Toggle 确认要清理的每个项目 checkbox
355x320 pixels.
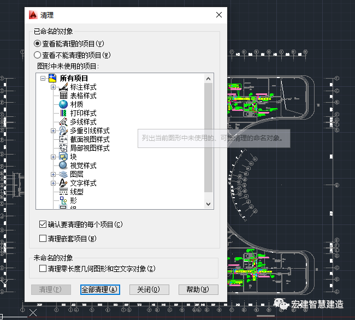pos(43,224)
